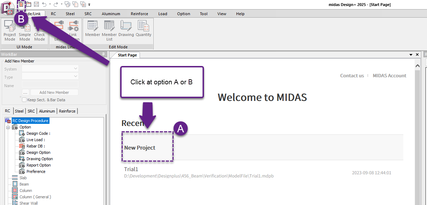Click the Trial1.mdpb file path text
This screenshot has height=205, width=427.
pos(199,176)
